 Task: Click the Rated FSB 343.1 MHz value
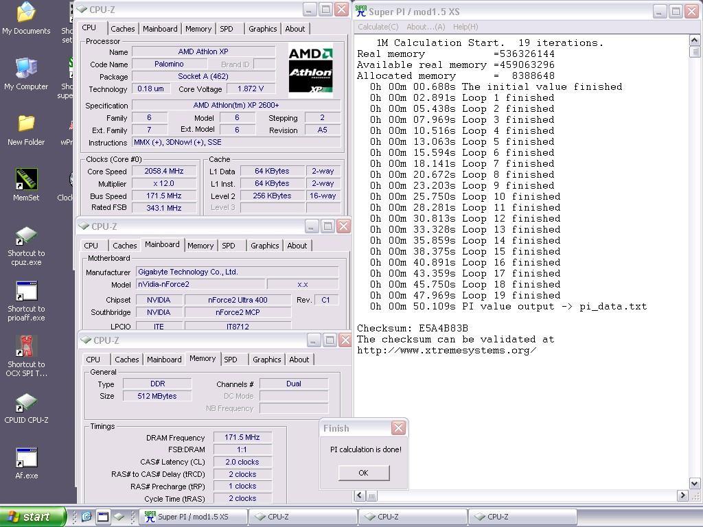point(164,208)
